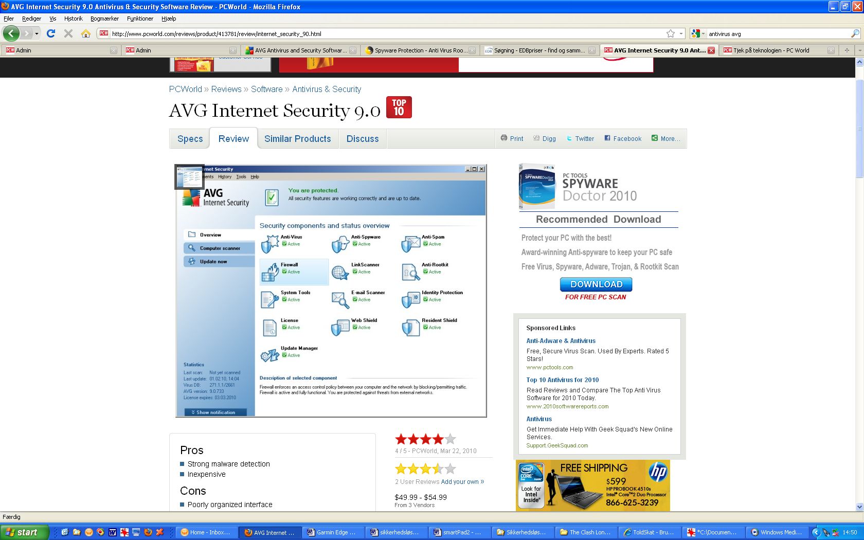This screenshot has width=864, height=540.
Task: Switch to the Discuss tab
Action: pyautogui.click(x=363, y=139)
